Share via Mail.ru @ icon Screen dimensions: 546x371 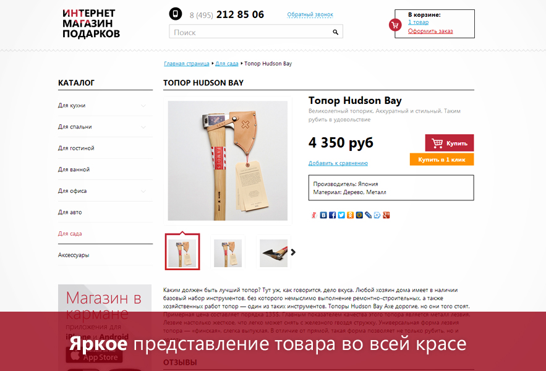(x=359, y=215)
